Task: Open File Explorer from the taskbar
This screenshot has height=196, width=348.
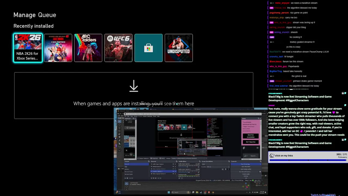Action: tap(197, 192)
